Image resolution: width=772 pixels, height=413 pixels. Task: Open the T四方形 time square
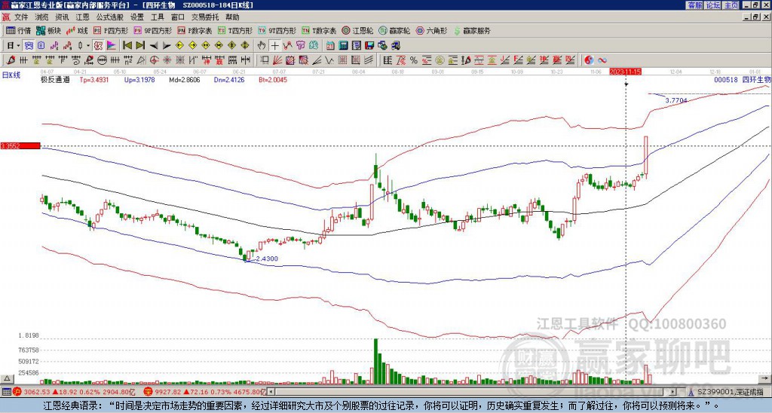point(235,30)
